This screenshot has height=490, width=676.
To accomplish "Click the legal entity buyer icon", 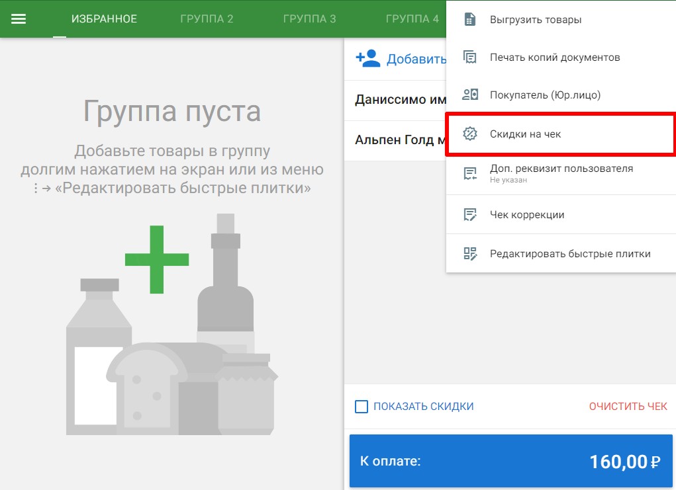I will pyautogui.click(x=470, y=95).
